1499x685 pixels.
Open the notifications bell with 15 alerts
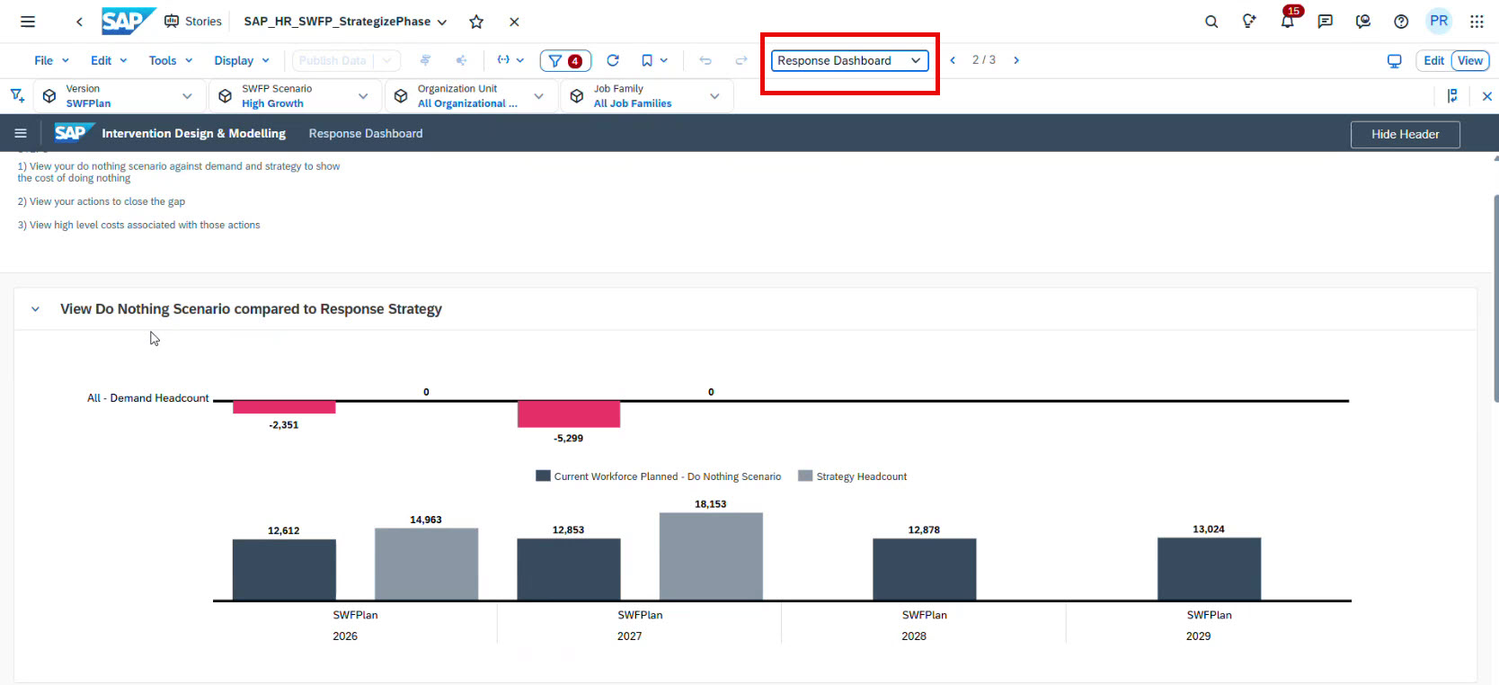(x=1287, y=22)
